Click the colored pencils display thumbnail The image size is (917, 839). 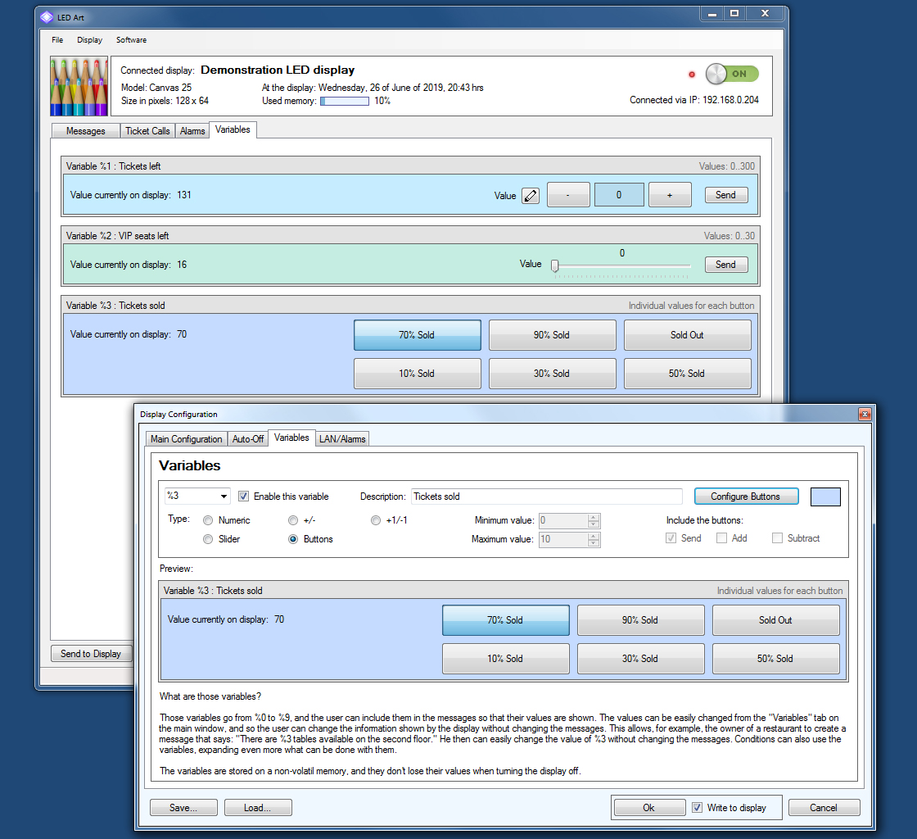click(79, 86)
